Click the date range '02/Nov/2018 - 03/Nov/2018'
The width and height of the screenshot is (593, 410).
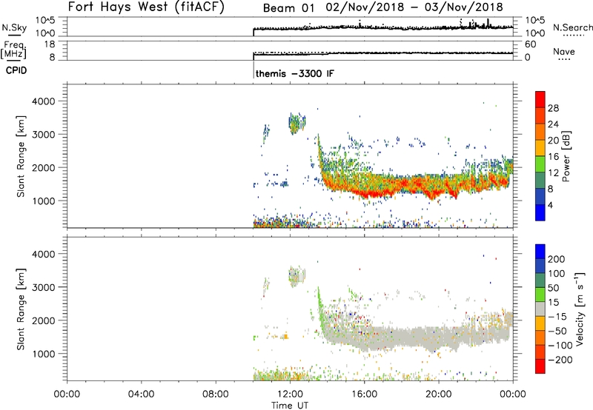tap(414, 7)
